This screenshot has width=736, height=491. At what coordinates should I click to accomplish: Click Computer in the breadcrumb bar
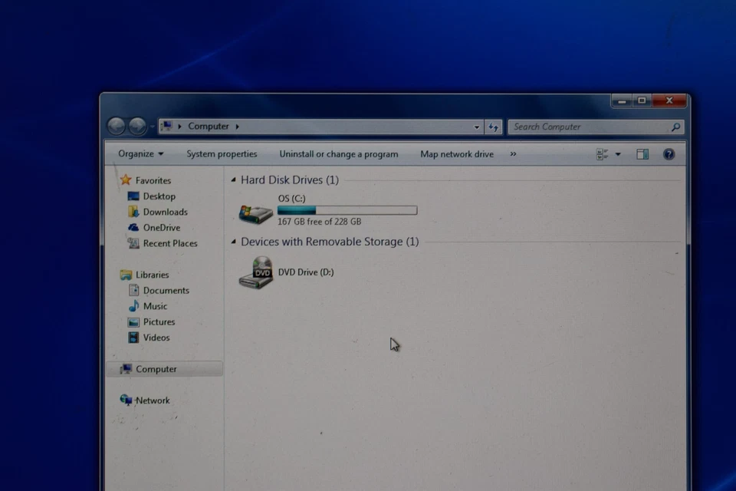click(209, 126)
